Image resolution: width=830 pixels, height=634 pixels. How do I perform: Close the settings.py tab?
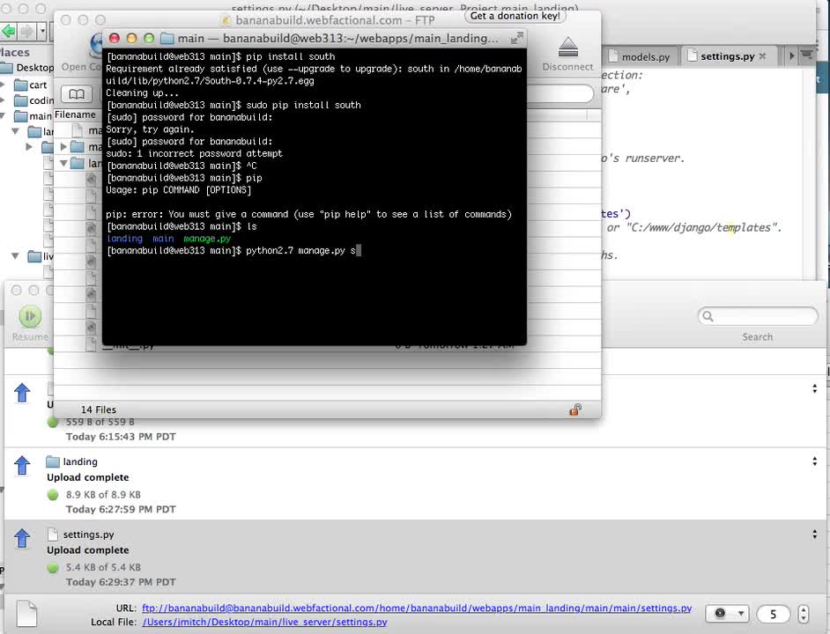click(x=762, y=56)
